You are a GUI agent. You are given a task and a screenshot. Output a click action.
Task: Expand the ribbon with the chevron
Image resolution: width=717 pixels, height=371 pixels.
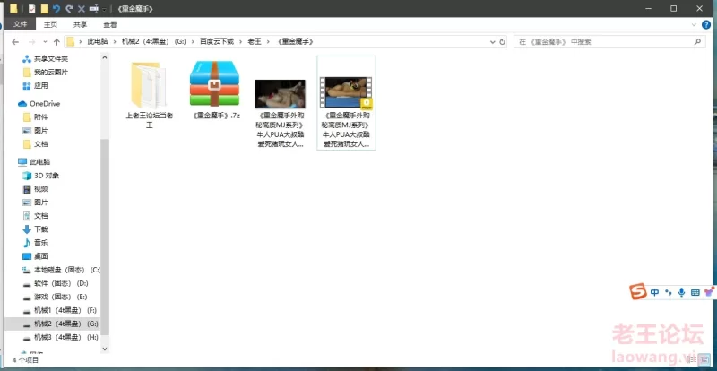pyautogui.click(x=694, y=25)
